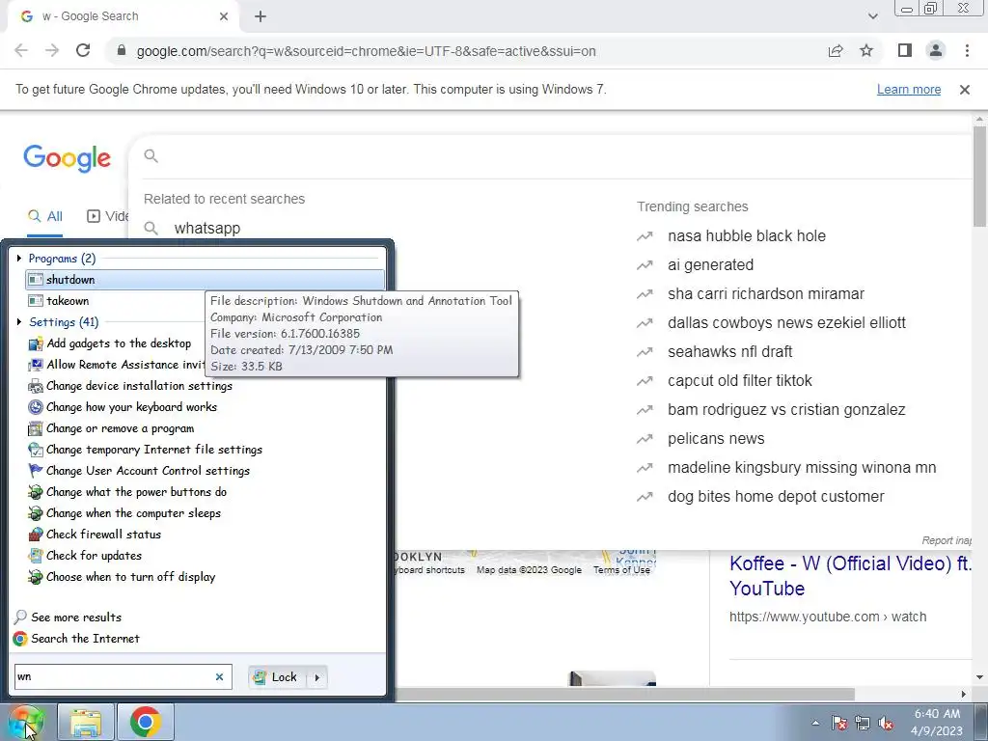Open Chrome side panel icon
Image resolution: width=988 pixels, height=741 pixels.
click(x=905, y=50)
